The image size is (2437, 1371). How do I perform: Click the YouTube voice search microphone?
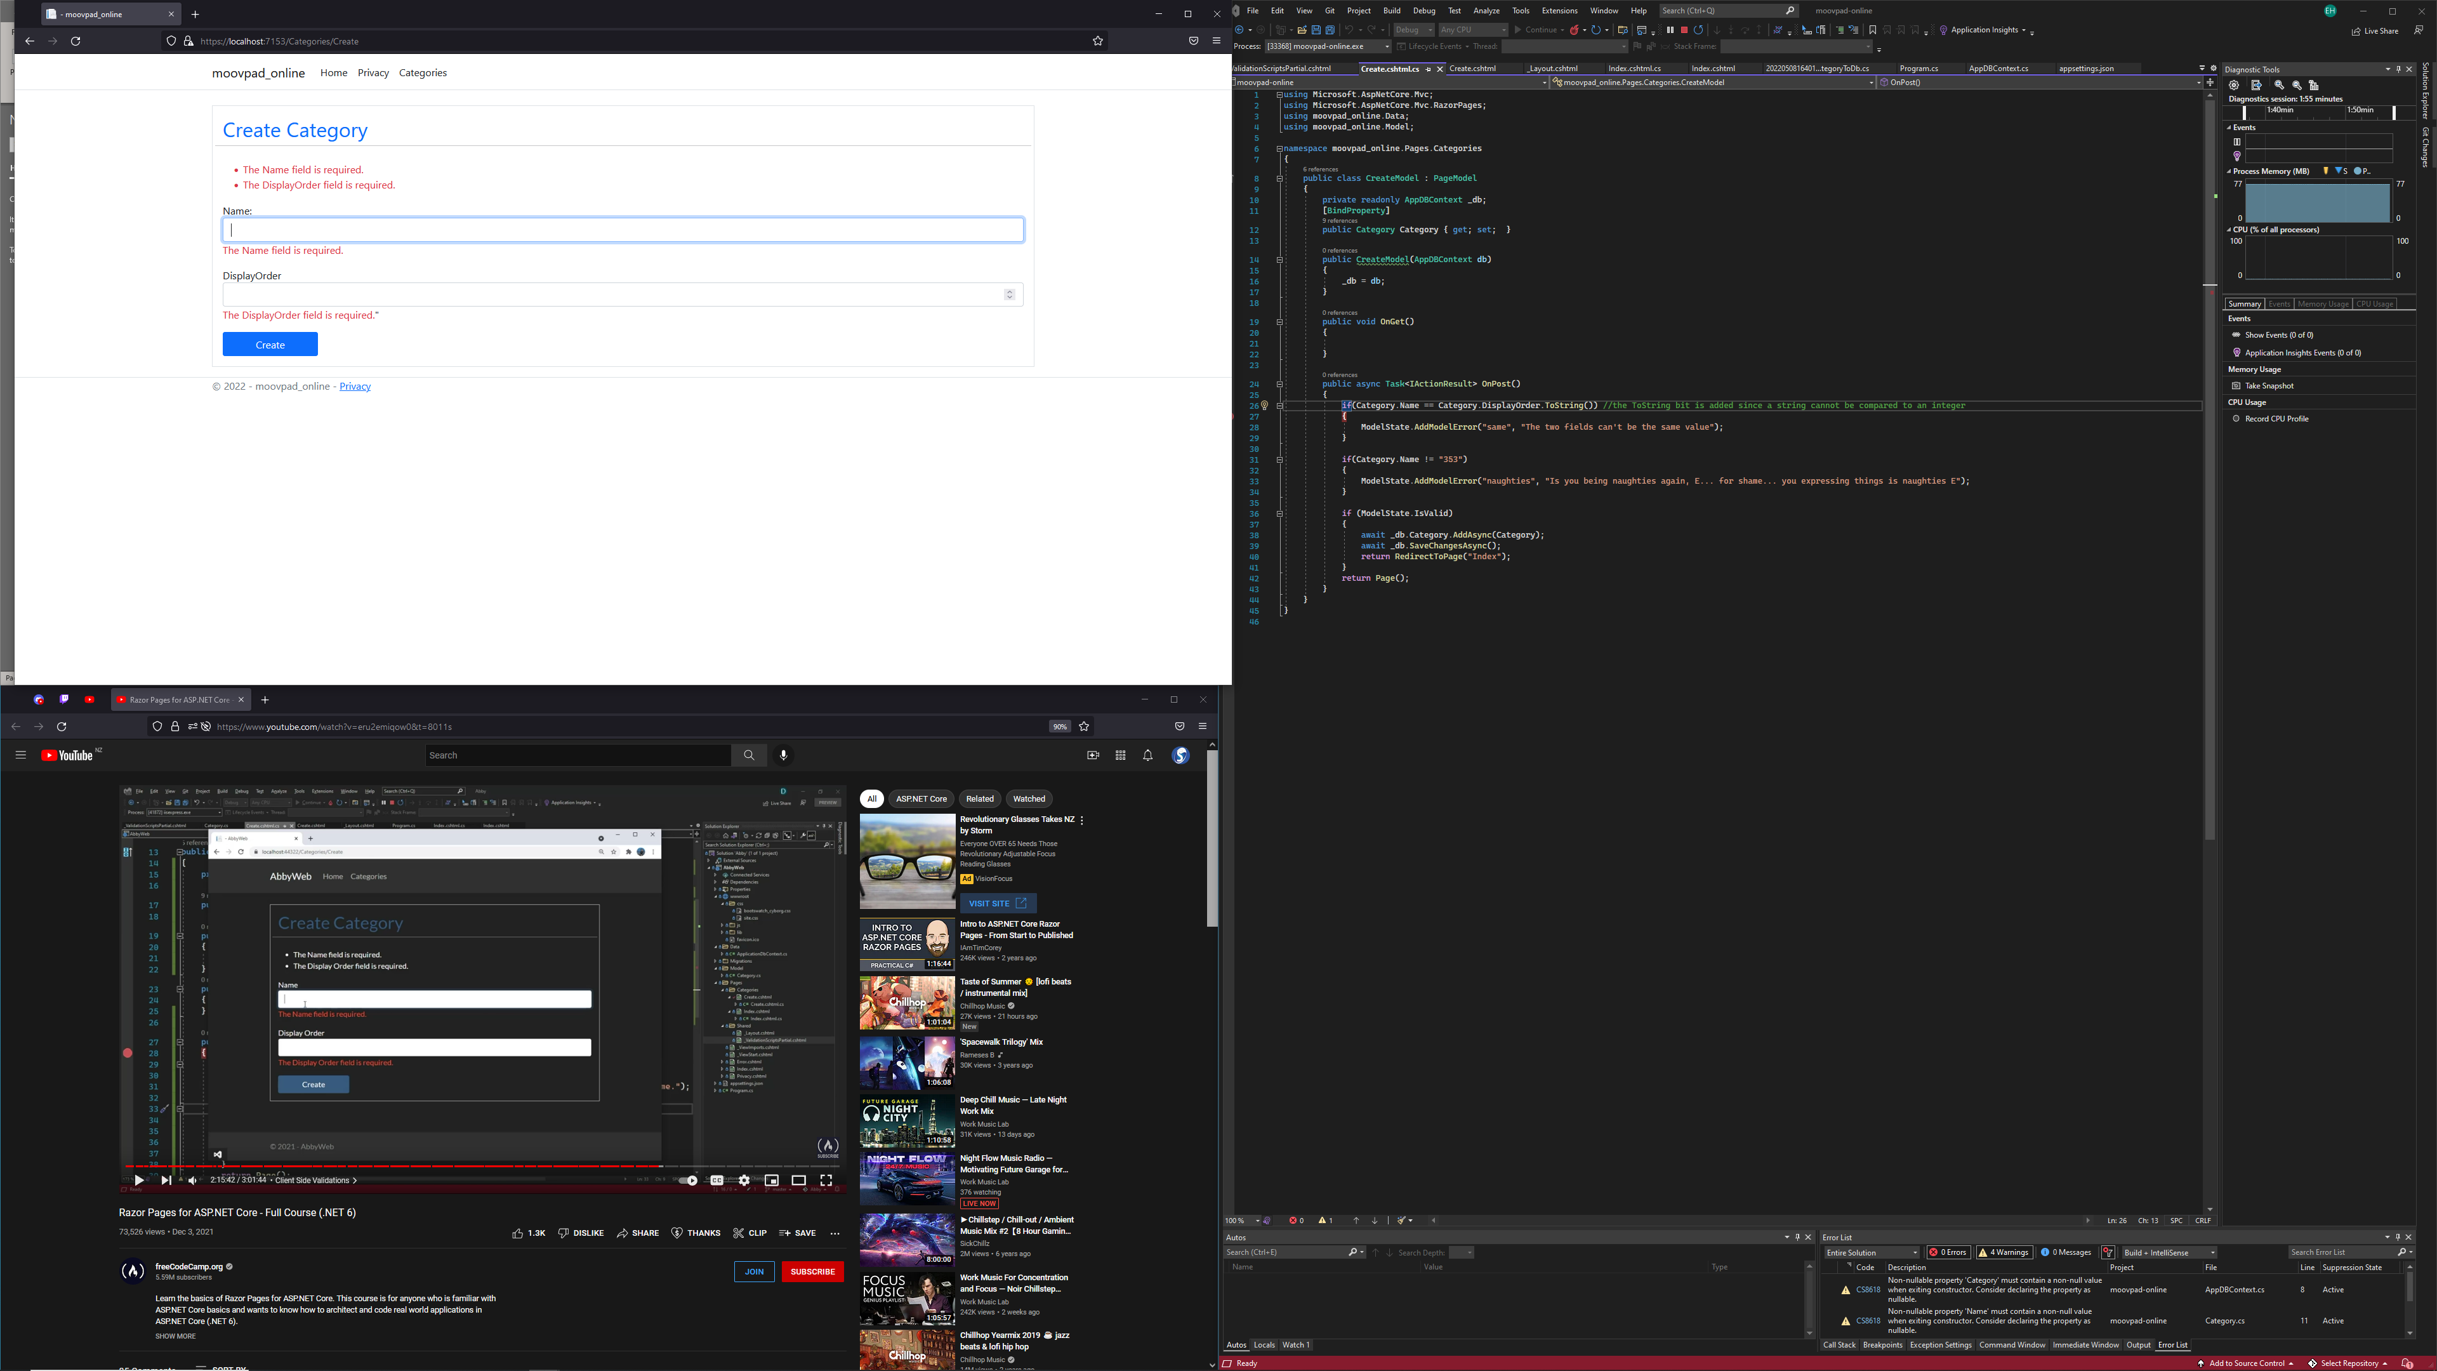(x=783, y=755)
